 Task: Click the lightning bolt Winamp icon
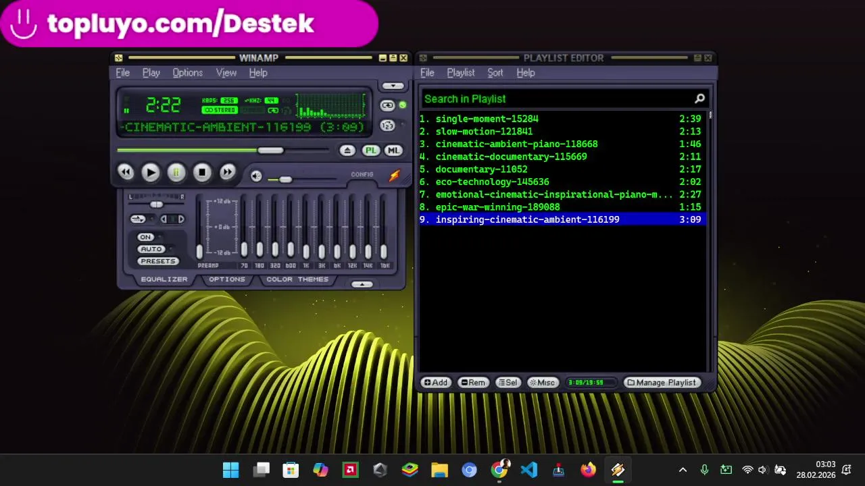(394, 175)
